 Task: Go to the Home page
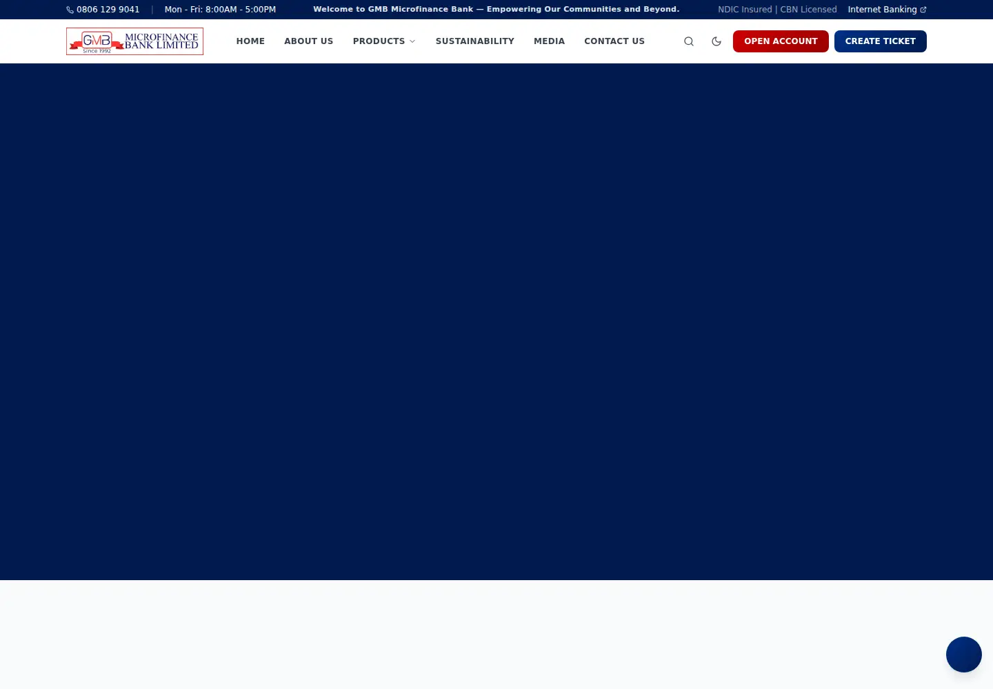[x=250, y=41]
